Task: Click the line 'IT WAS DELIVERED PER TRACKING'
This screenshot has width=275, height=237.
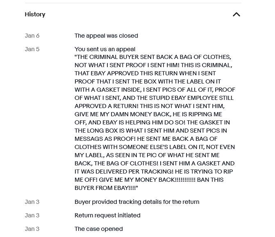Action: [154, 172]
